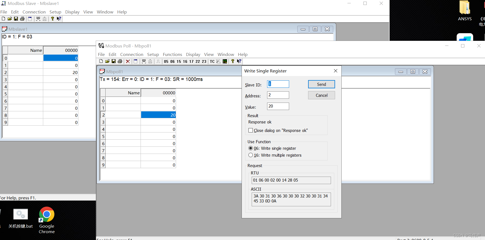Click Open file icon in Modbus Slave toolbar
The width and height of the screenshot is (485, 240).
(10, 19)
